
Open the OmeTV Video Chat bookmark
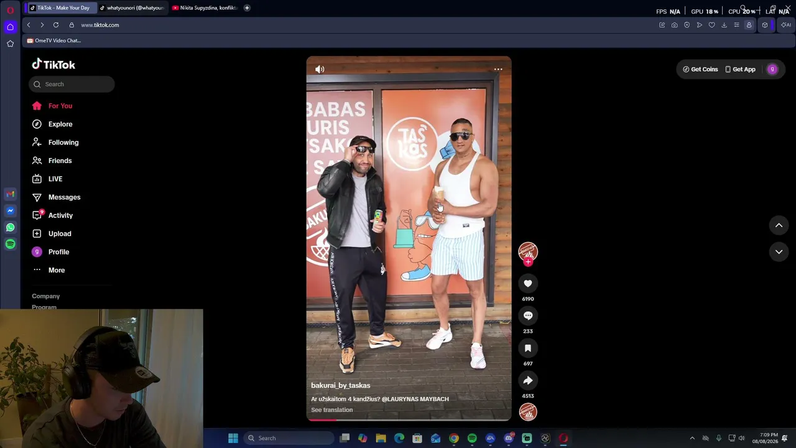click(54, 40)
